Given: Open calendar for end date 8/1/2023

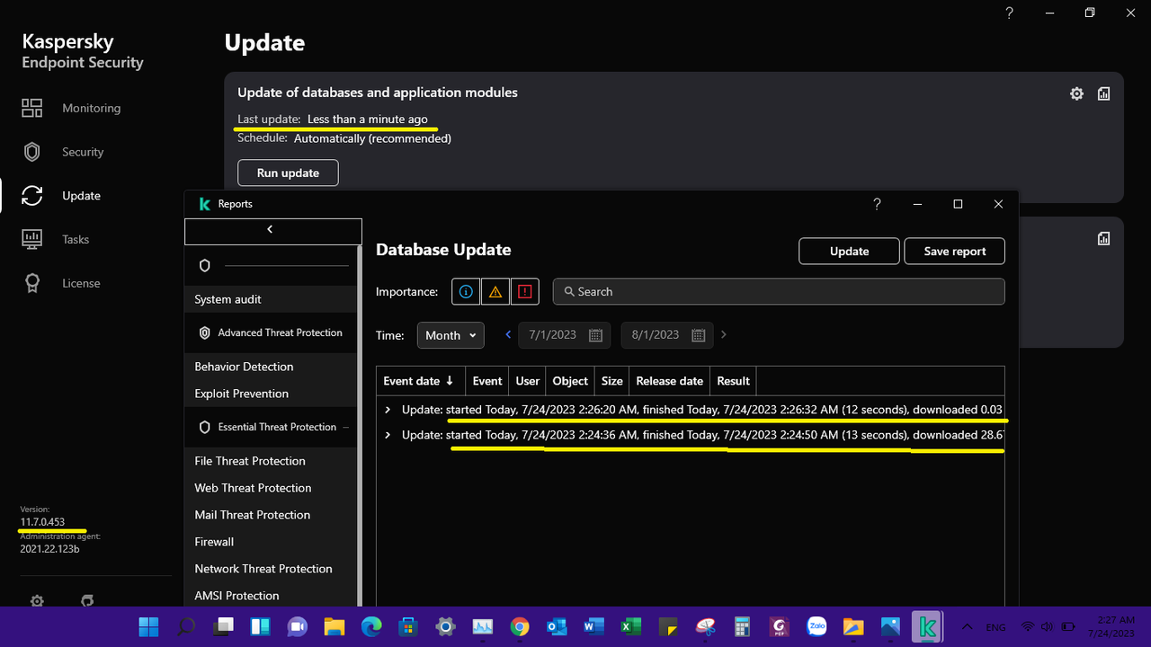Looking at the screenshot, I should (x=698, y=335).
